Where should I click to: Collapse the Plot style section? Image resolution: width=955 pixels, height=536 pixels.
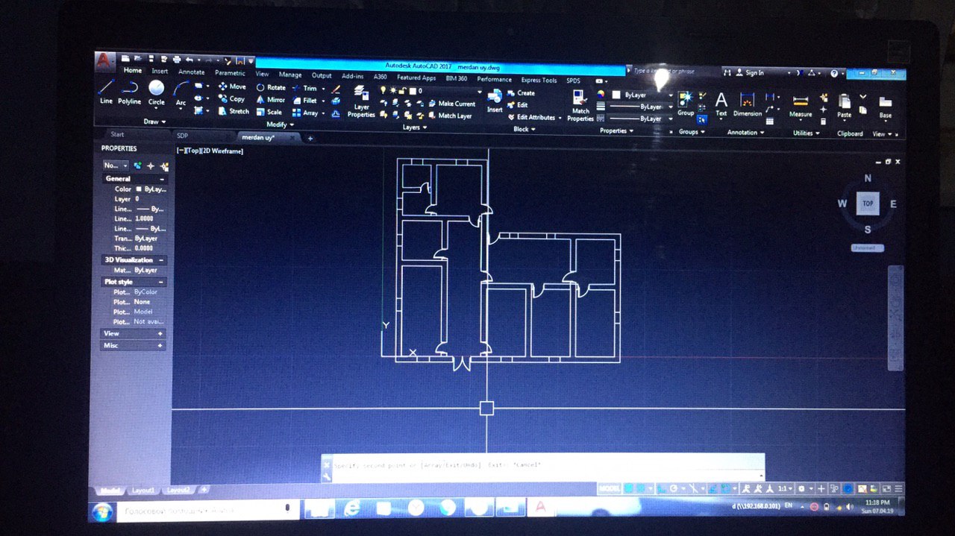[161, 282]
